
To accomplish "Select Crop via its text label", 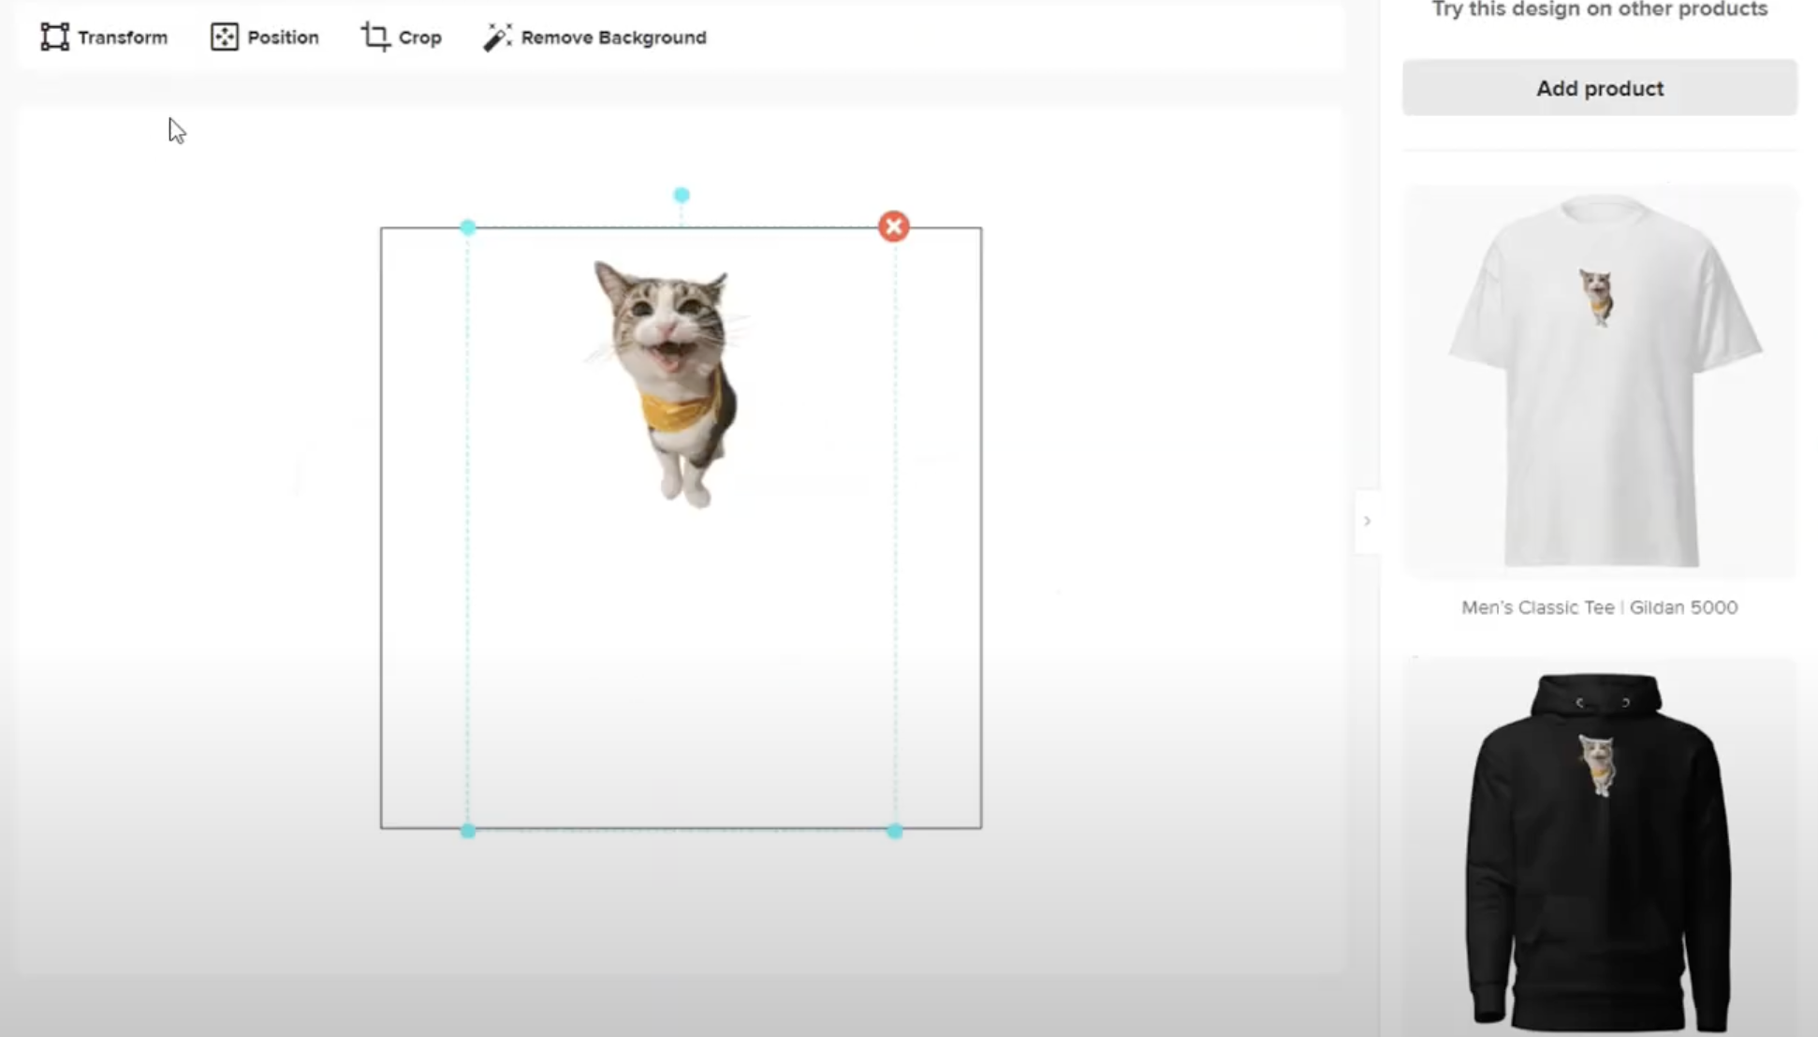I will (x=419, y=37).
